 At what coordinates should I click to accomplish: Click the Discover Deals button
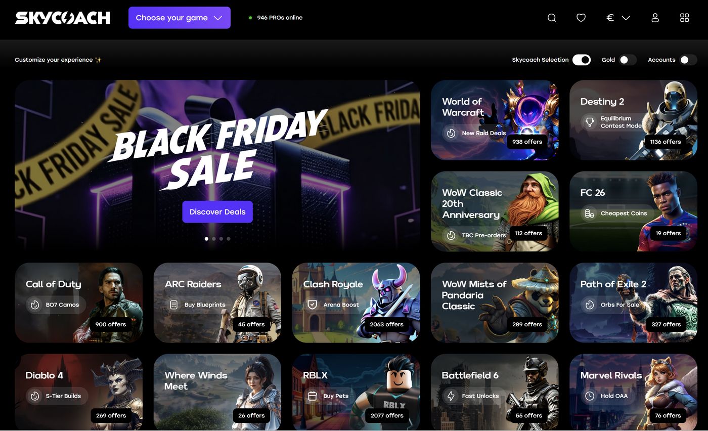pos(217,212)
